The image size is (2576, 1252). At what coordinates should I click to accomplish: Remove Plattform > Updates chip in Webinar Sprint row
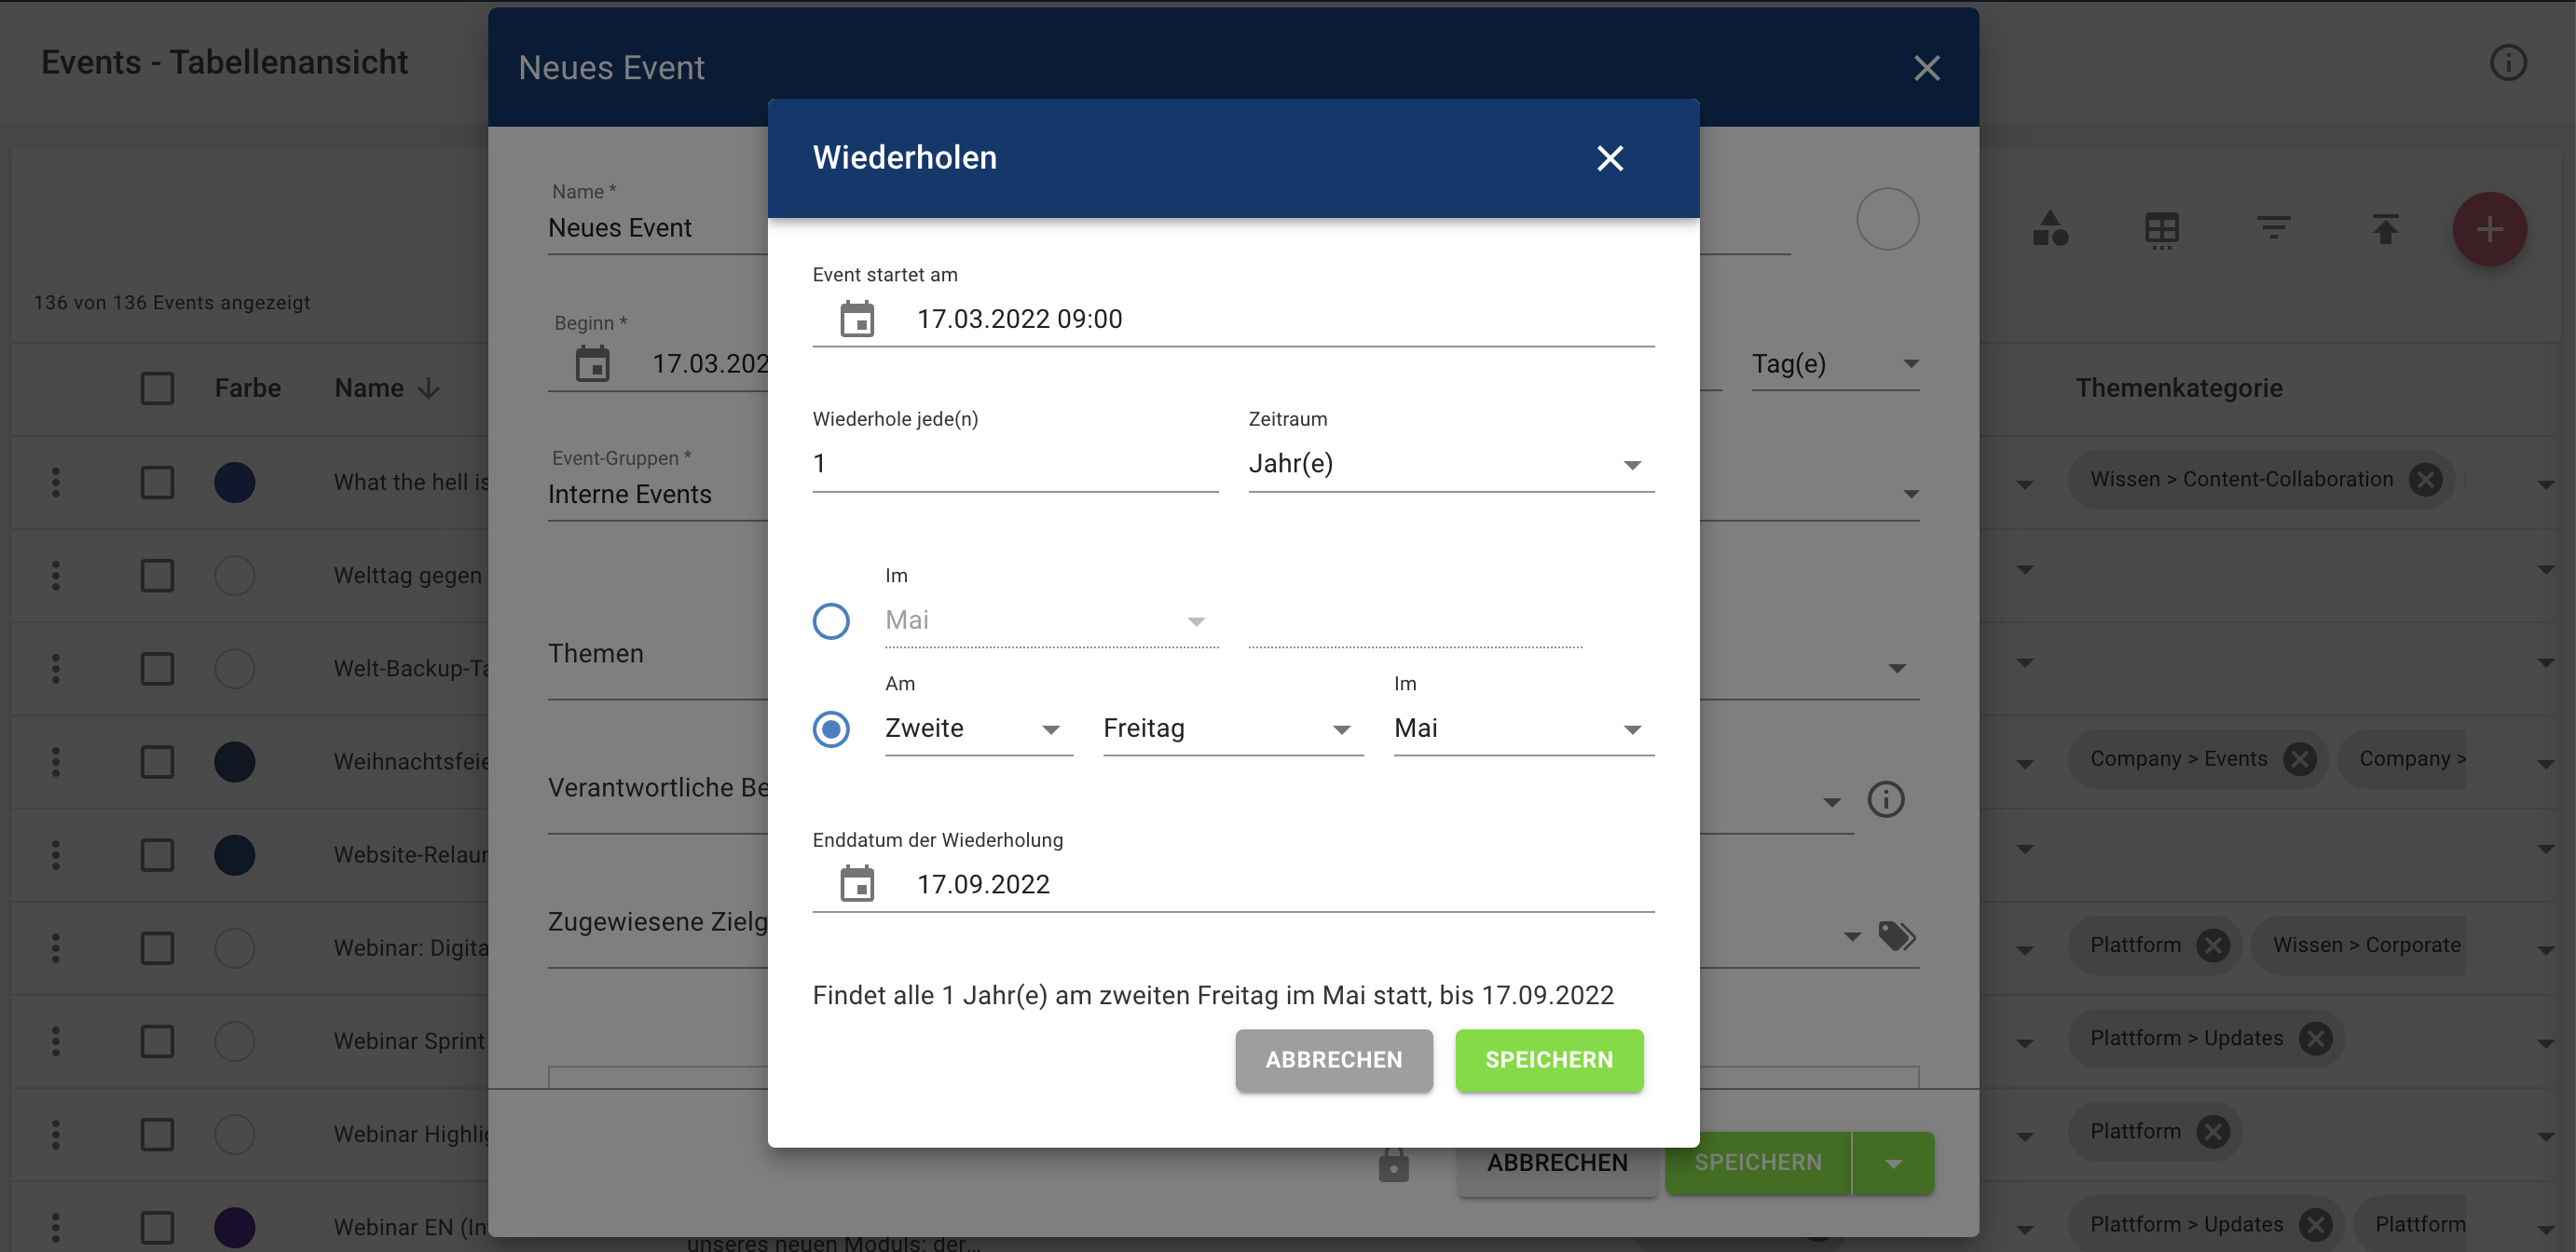coord(2314,1038)
